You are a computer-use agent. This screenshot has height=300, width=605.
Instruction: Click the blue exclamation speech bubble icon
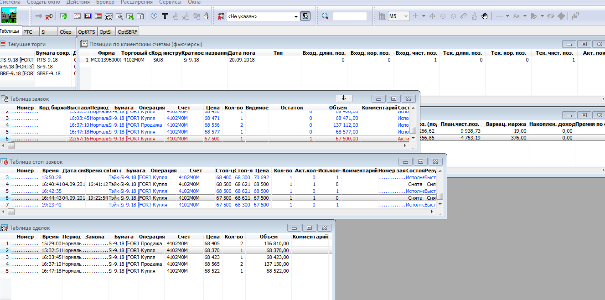(154, 16)
